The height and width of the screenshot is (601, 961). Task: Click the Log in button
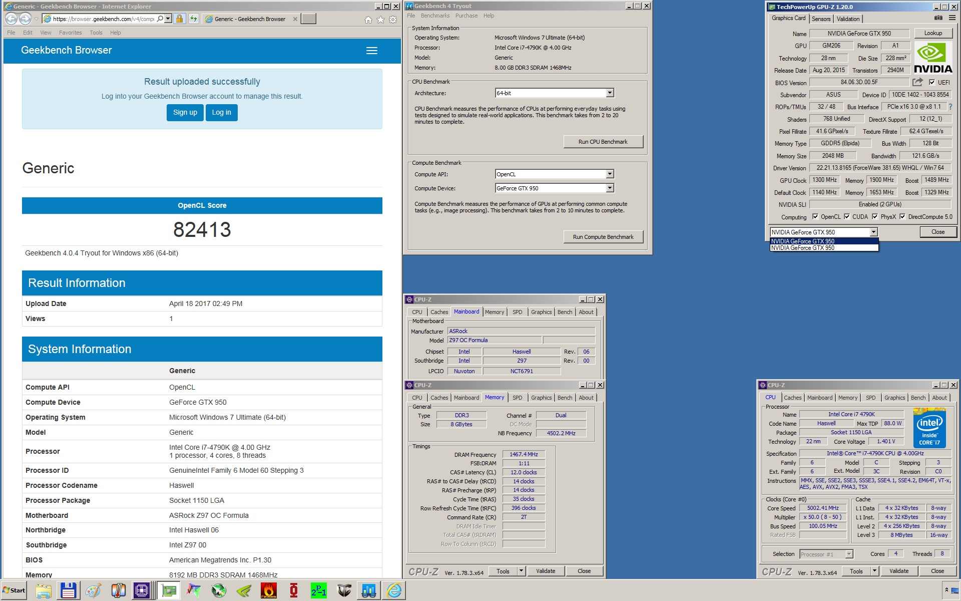click(222, 113)
